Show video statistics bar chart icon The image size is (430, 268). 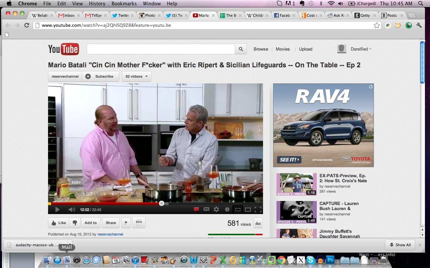pyautogui.click(x=258, y=223)
